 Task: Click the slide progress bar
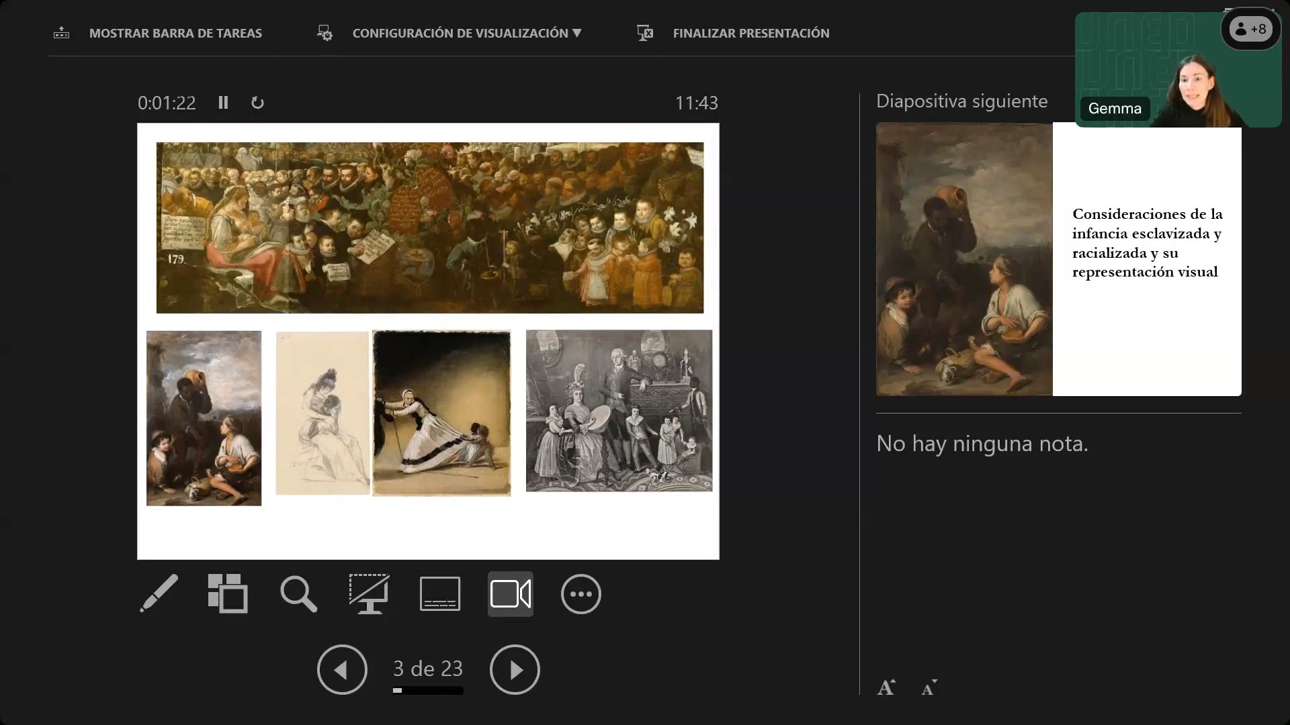pyautogui.click(x=428, y=690)
